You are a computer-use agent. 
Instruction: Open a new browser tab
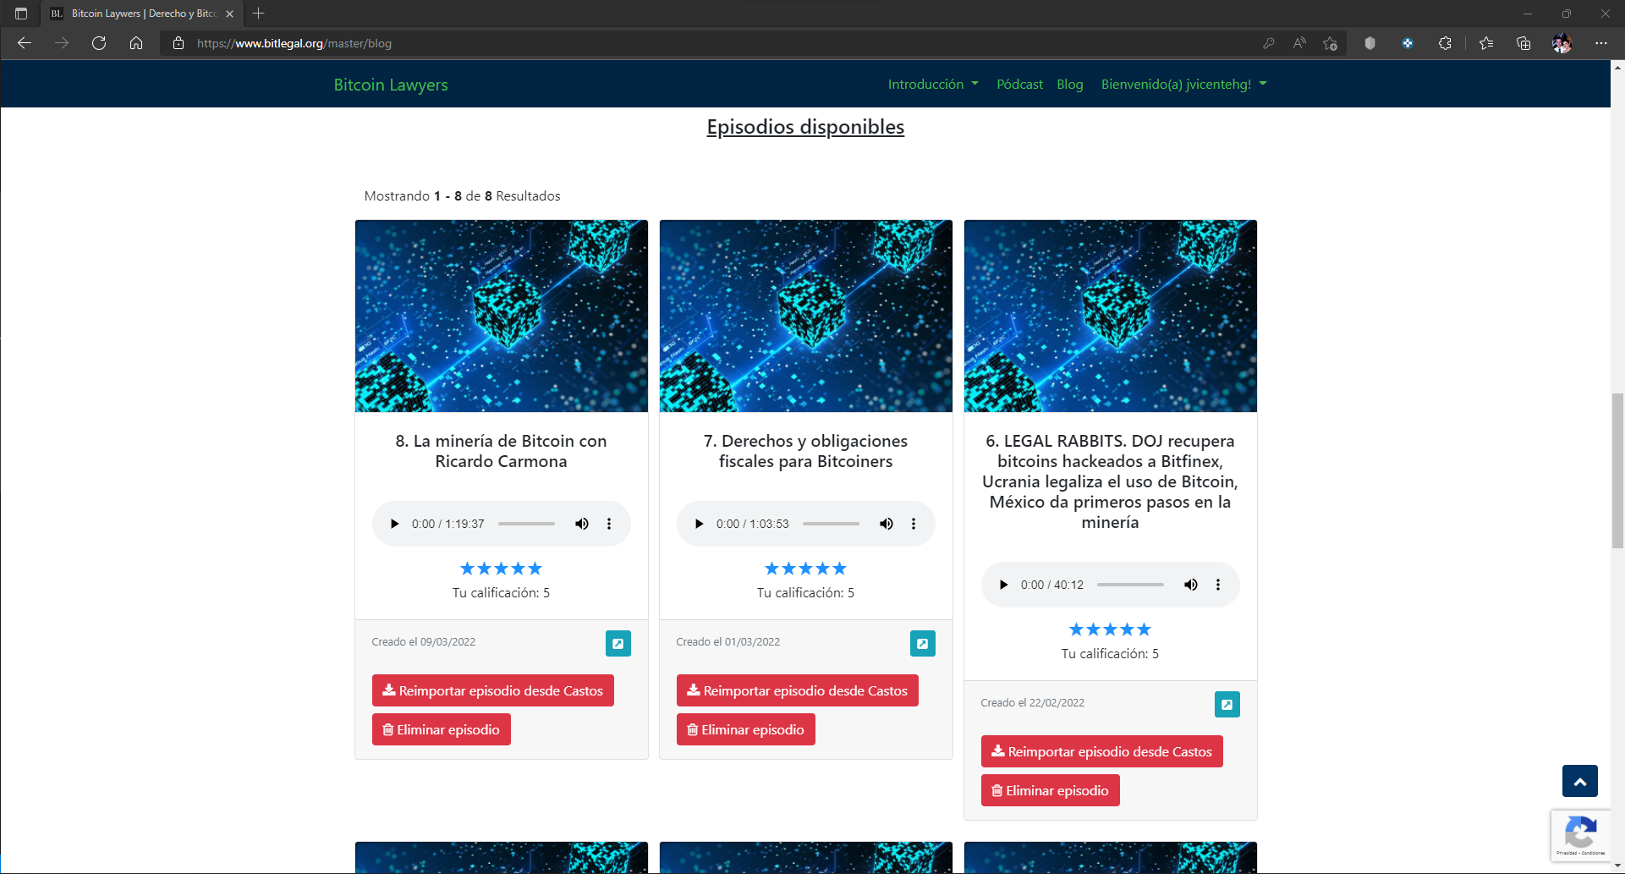click(259, 14)
